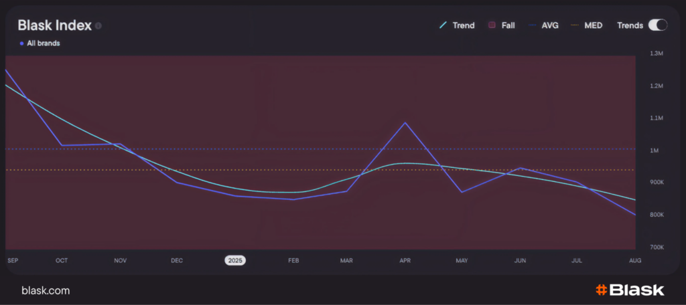686x305 pixels.
Task: Click the info icon beside Blask Index
Action: click(98, 26)
